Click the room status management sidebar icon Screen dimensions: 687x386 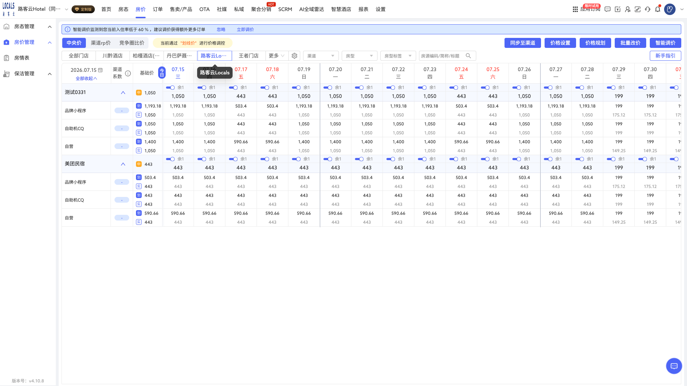6,26
